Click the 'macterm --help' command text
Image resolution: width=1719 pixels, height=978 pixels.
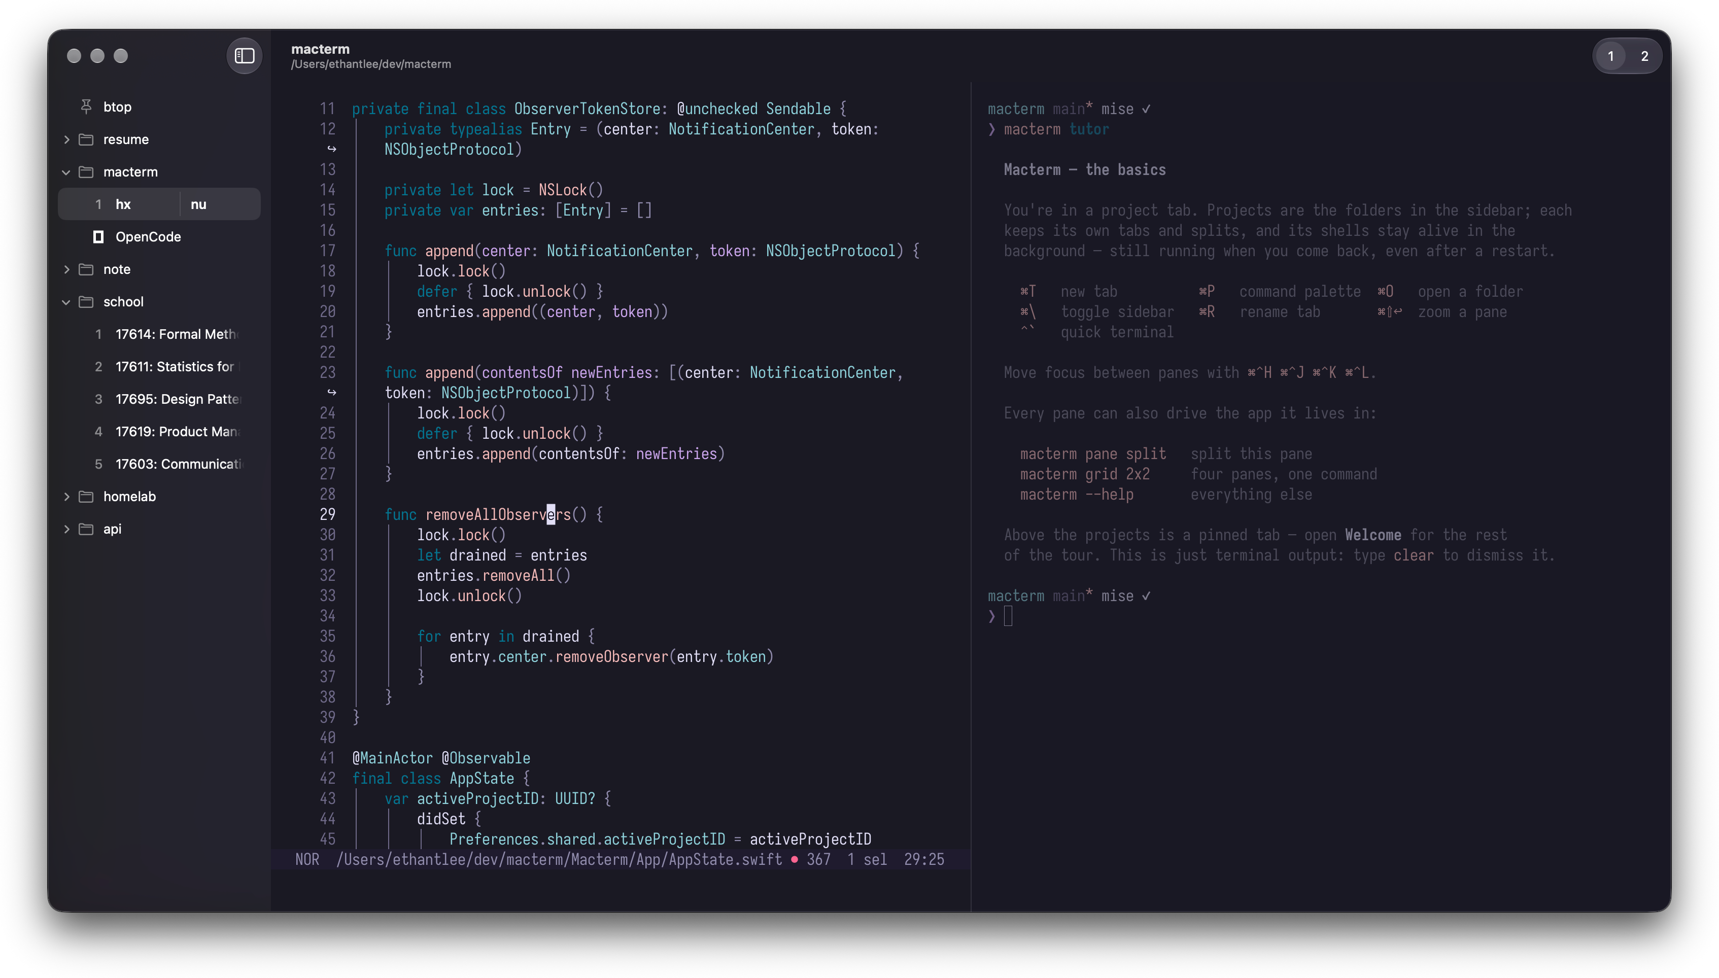[1076, 495]
